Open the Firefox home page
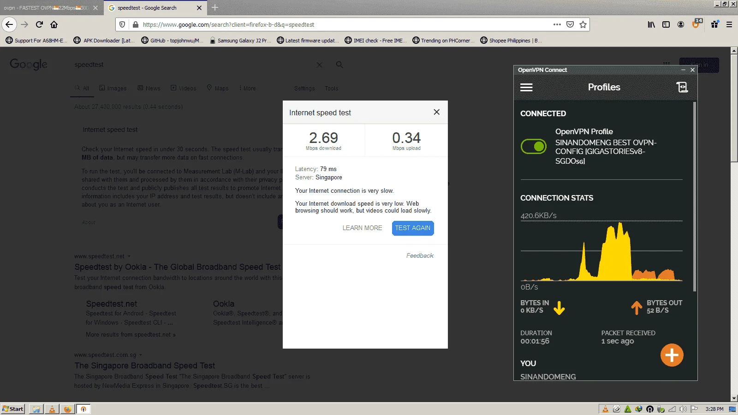 [x=54, y=24]
